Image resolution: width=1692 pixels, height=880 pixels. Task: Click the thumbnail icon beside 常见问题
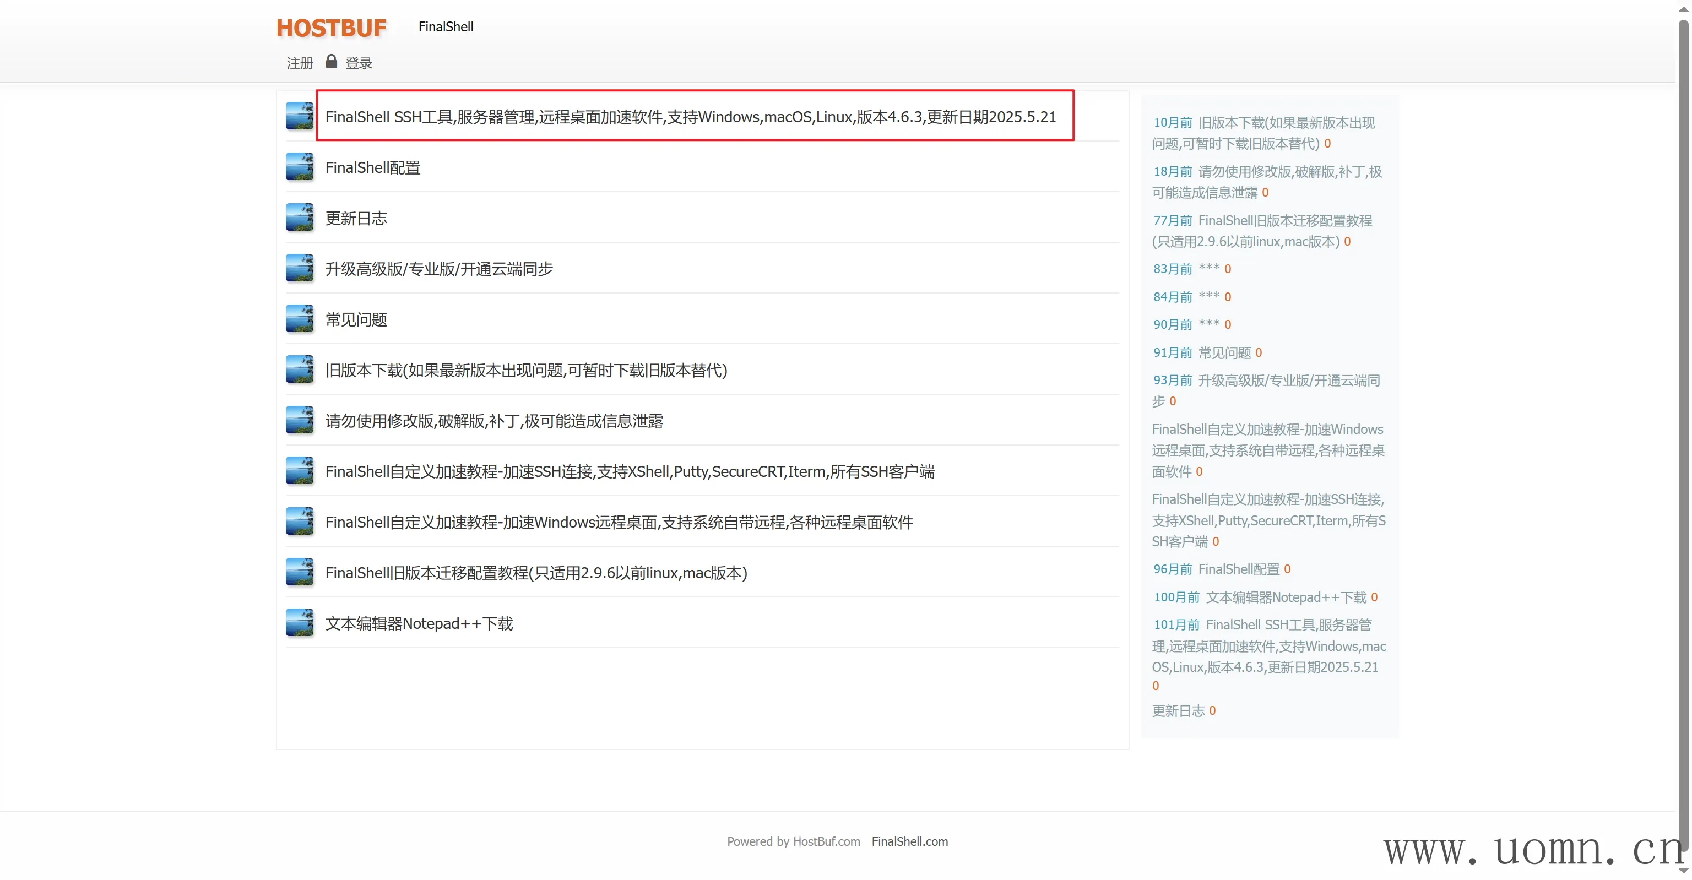coord(300,318)
